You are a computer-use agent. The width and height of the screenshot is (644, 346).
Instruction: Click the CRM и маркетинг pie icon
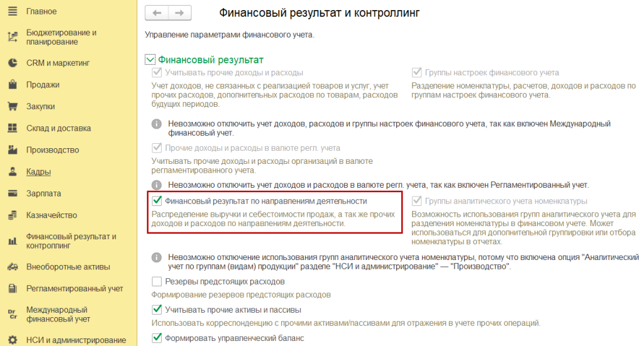point(11,63)
